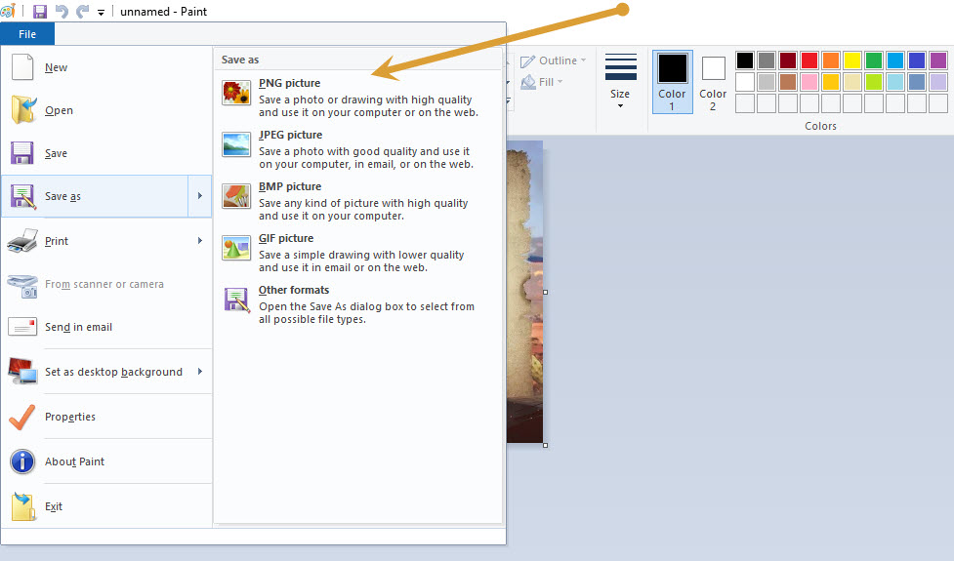Choose Open from the File menu
954x561 pixels.
click(x=106, y=110)
